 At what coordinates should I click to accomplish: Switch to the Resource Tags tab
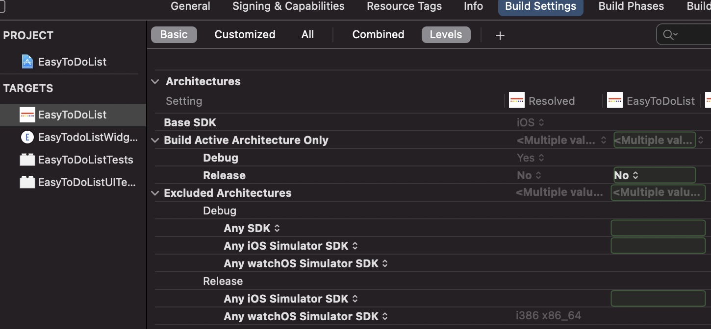(x=404, y=6)
